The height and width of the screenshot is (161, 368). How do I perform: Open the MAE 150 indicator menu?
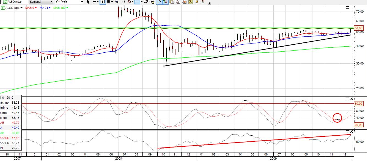(x=61, y=8)
